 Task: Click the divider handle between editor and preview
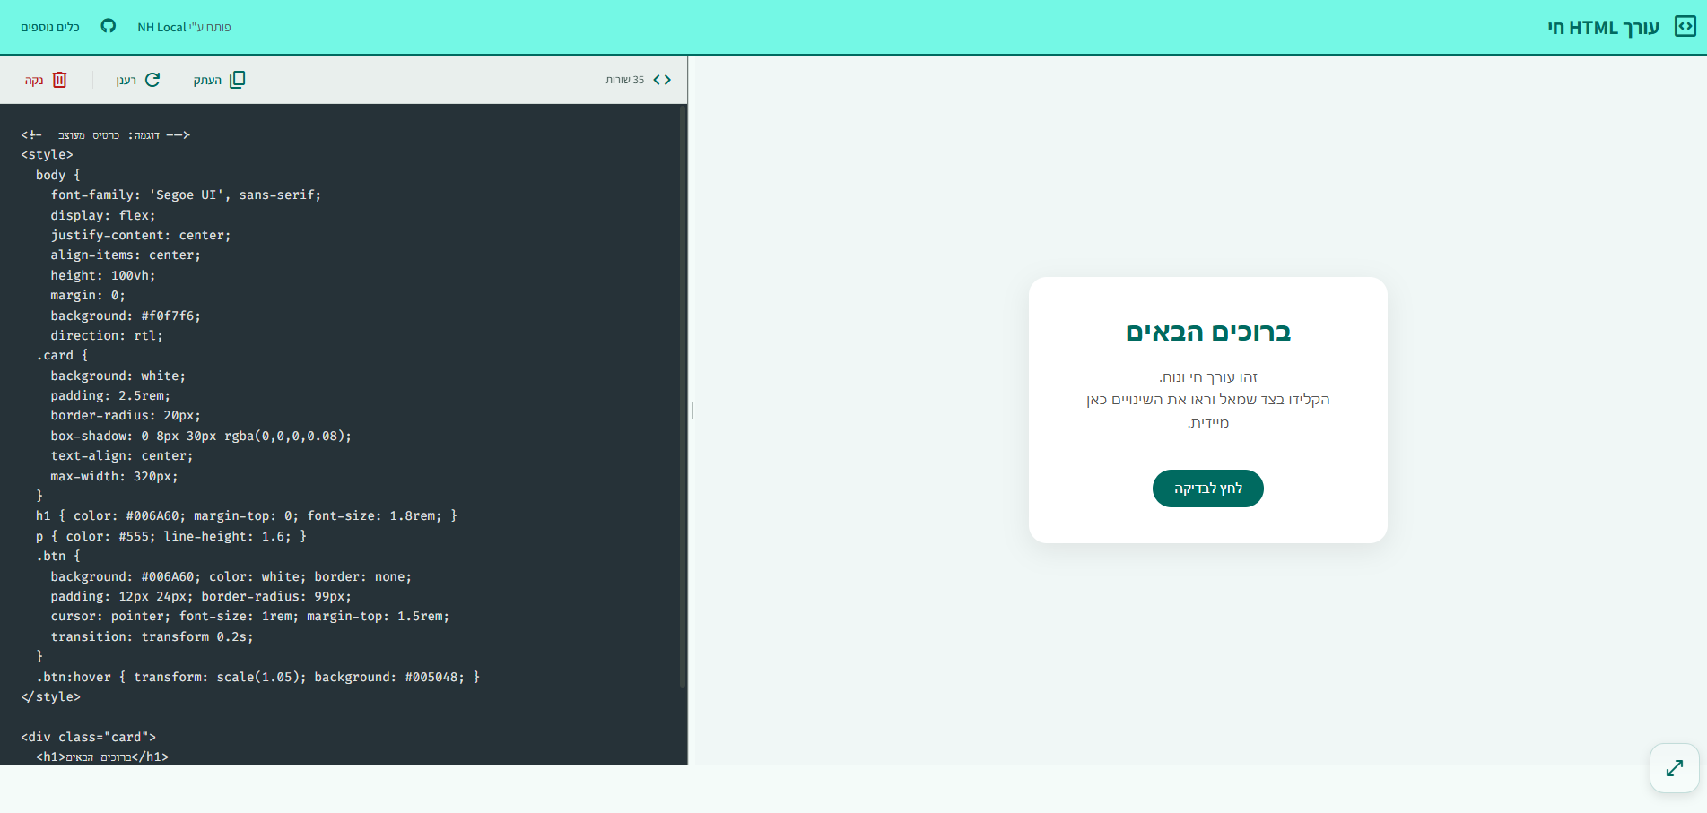(692, 411)
